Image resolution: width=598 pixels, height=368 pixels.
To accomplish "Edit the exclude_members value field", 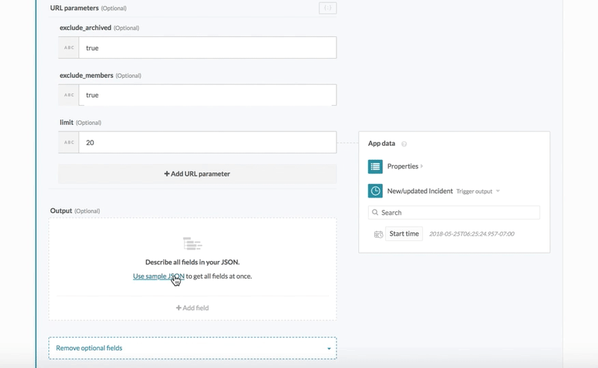I will [x=208, y=95].
